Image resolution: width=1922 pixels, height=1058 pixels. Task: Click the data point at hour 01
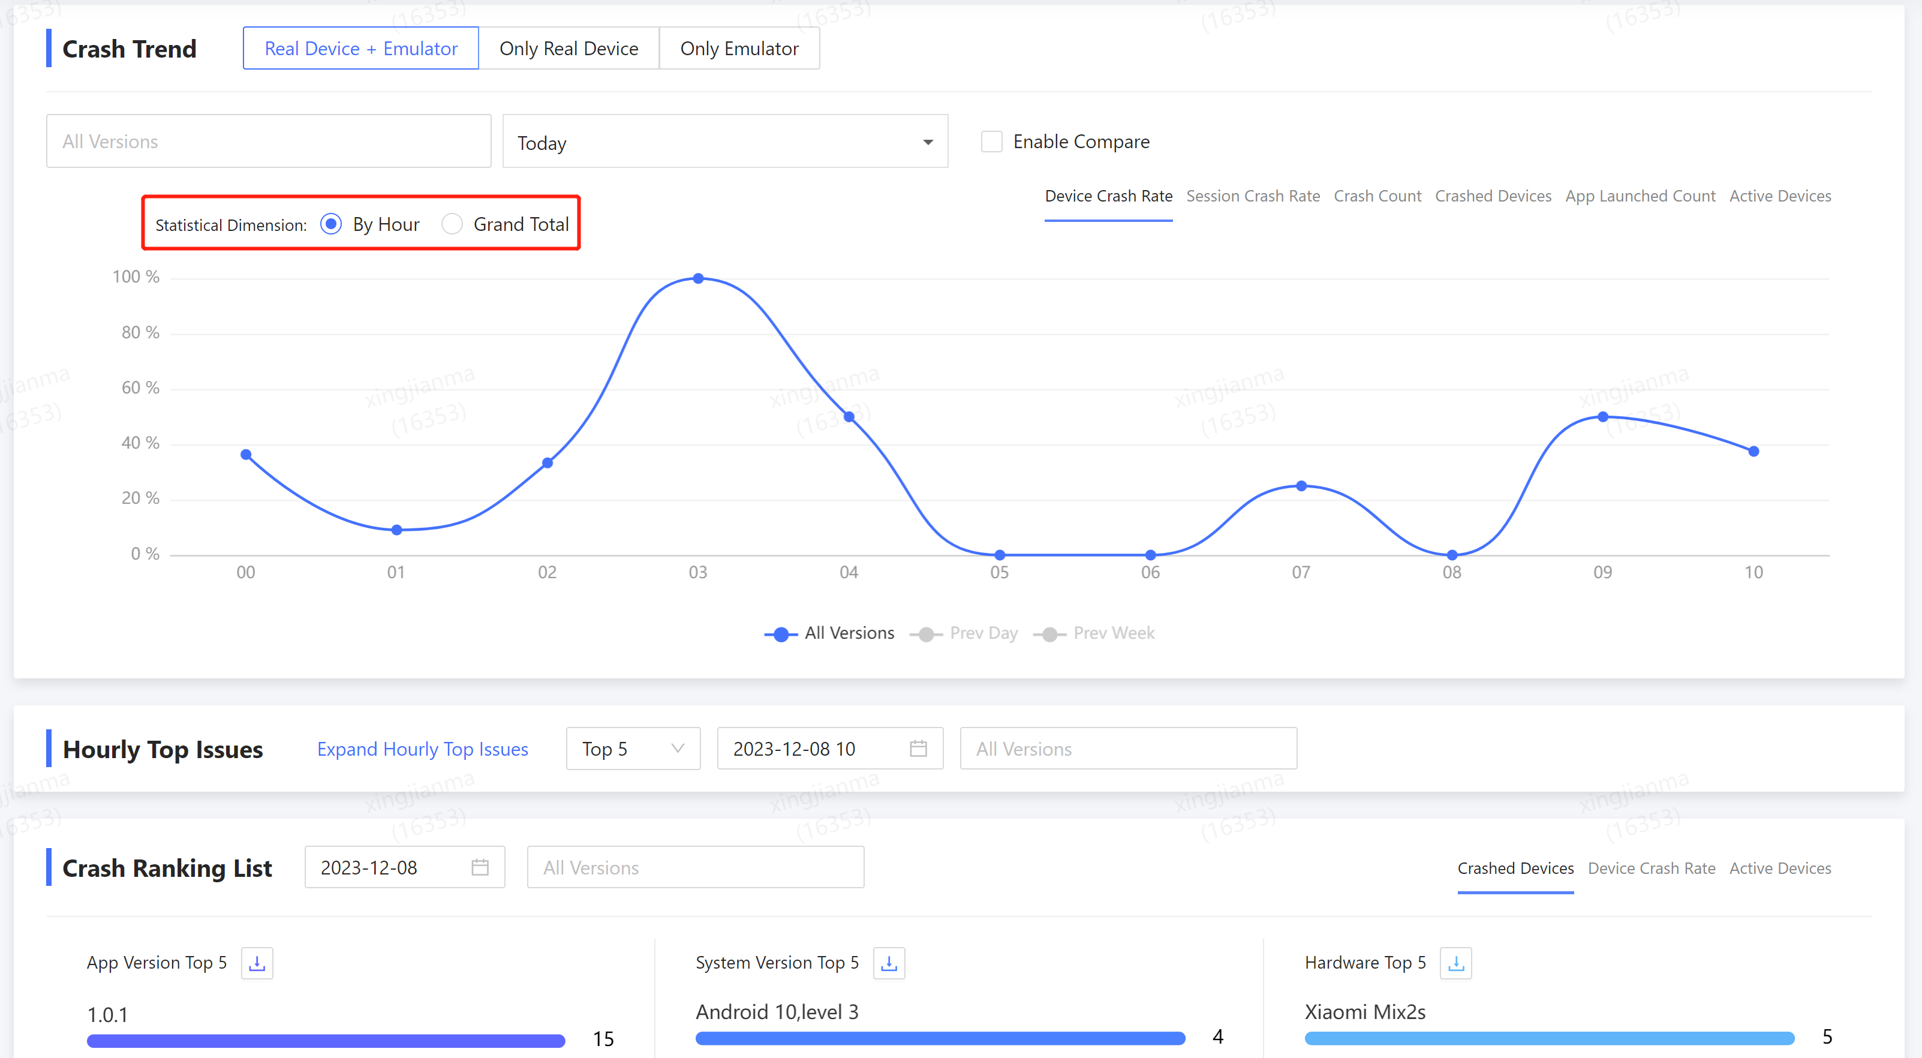[396, 530]
